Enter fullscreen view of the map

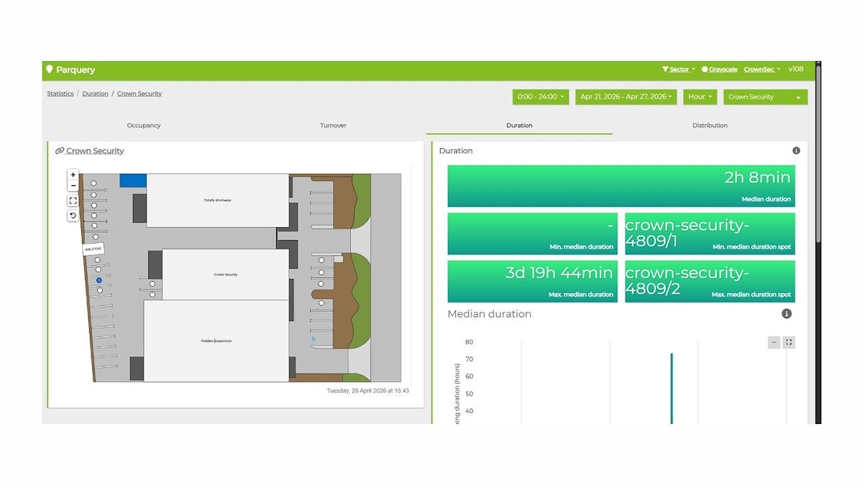[73, 201]
